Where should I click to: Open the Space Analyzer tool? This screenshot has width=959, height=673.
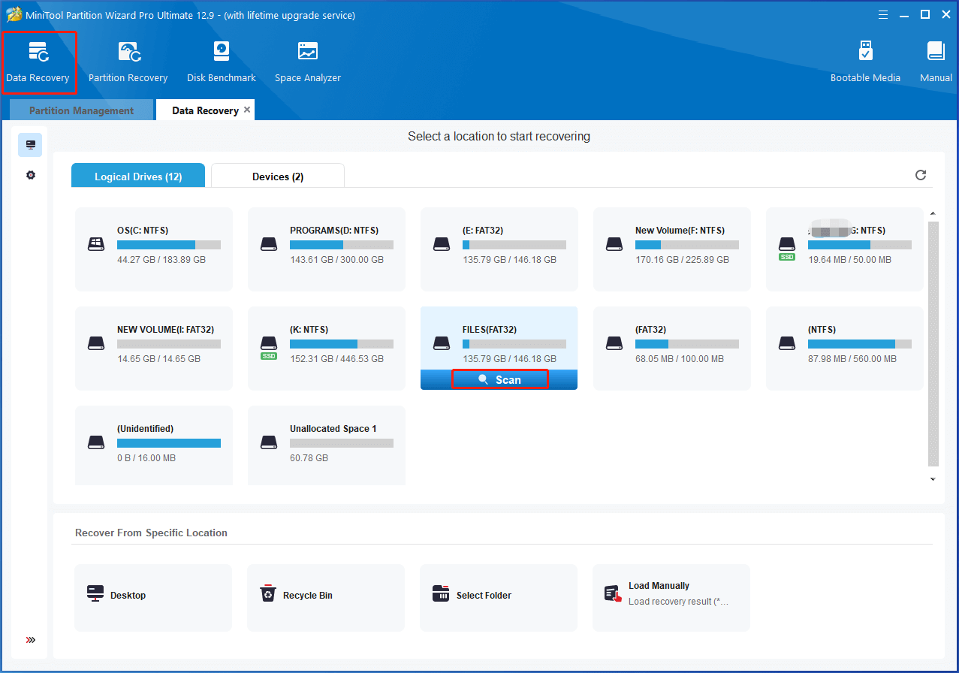[308, 62]
